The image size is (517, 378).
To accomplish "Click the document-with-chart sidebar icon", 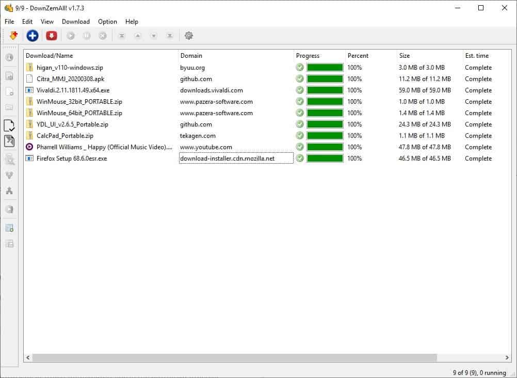I will click(x=10, y=76).
